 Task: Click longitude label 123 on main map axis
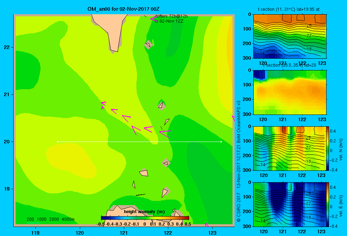[212, 233]
